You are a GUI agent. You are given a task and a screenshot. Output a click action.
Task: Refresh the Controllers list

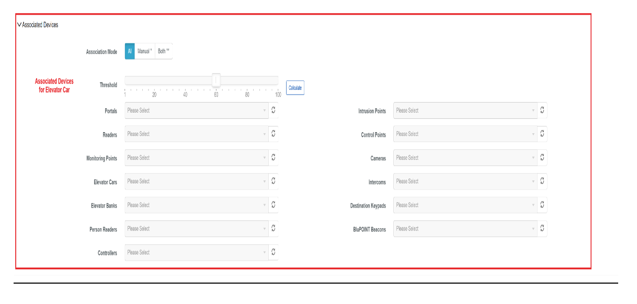click(x=274, y=252)
